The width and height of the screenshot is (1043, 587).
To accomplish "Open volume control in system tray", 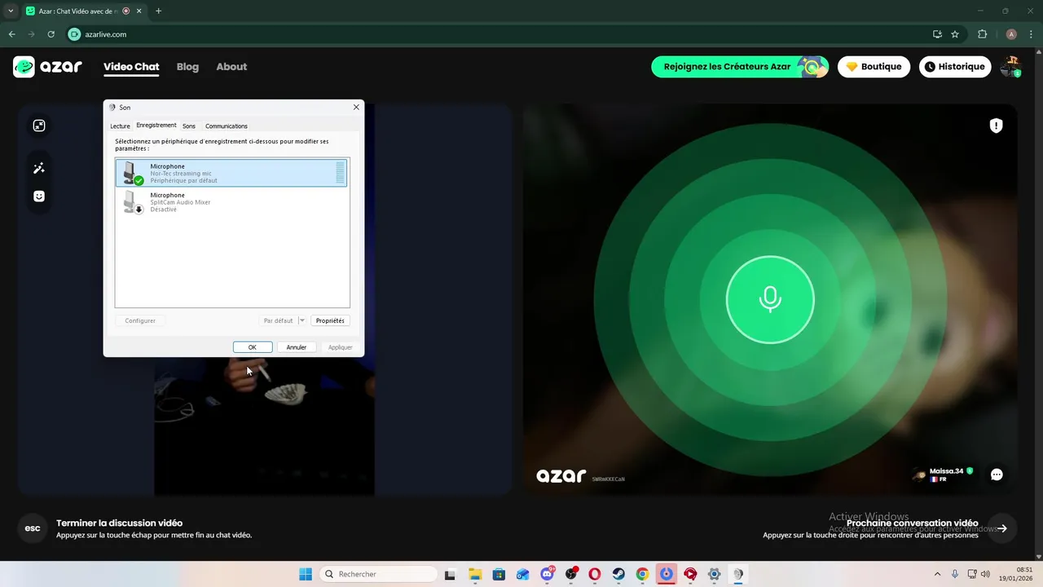I will coord(986,574).
